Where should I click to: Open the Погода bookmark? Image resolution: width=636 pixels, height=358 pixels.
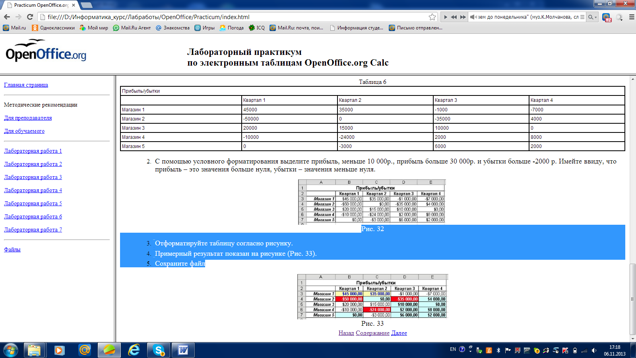pos(231,28)
